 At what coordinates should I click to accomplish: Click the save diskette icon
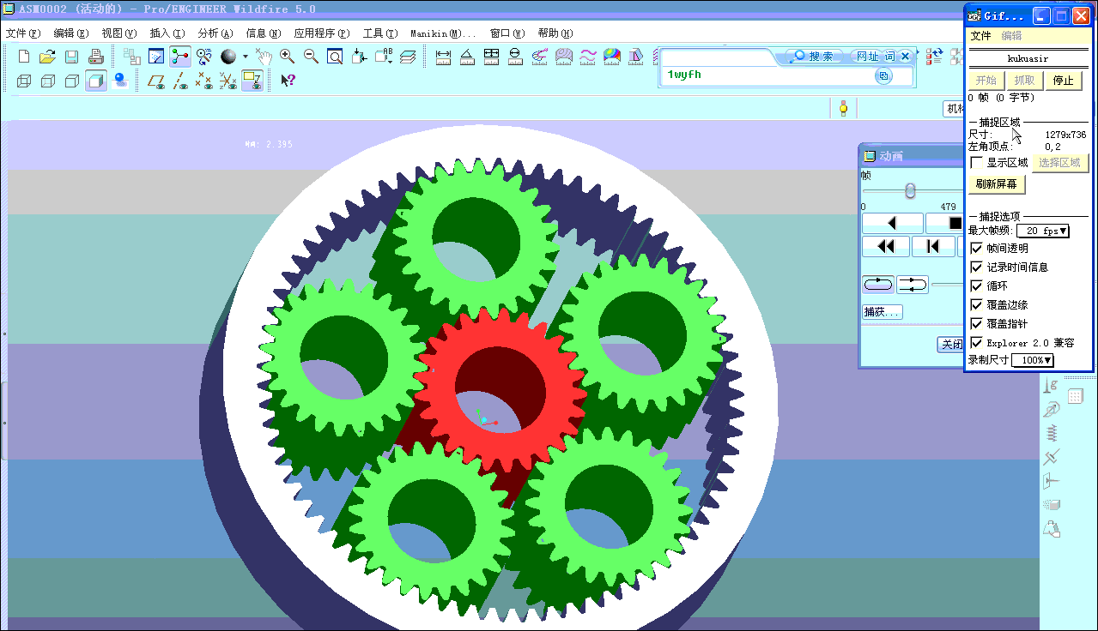[72, 57]
